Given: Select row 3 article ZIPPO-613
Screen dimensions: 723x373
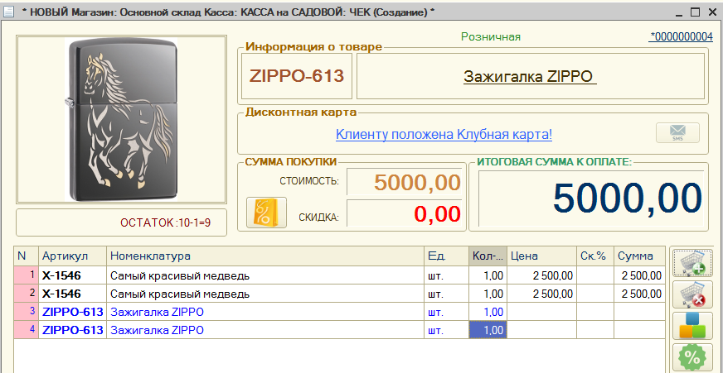Looking at the screenshot, I should (x=72, y=312).
